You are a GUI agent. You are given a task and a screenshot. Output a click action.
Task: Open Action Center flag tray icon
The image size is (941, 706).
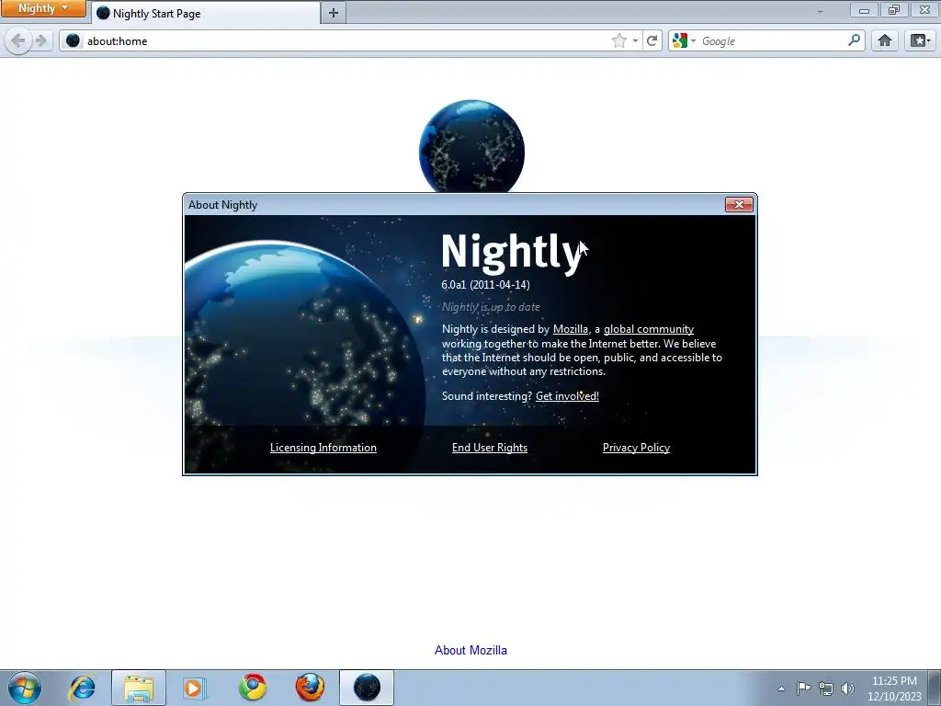click(803, 688)
